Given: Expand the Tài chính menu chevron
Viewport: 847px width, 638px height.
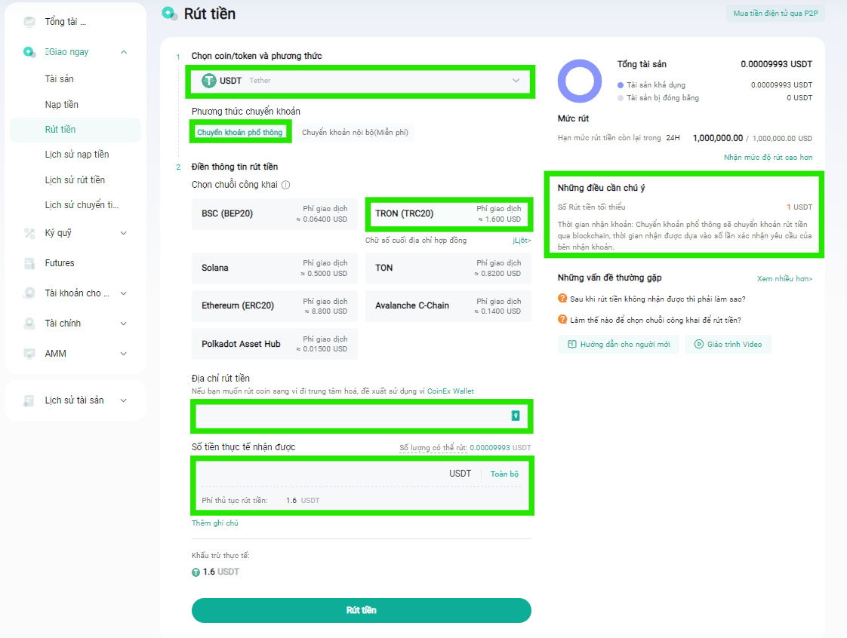Looking at the screenshot, I should coord(124,324).
